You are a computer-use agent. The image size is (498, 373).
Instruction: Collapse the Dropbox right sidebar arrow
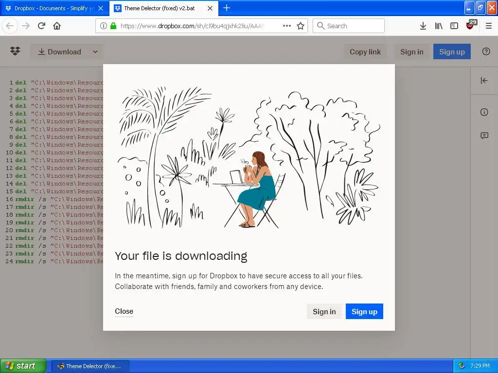pos(484,81)
